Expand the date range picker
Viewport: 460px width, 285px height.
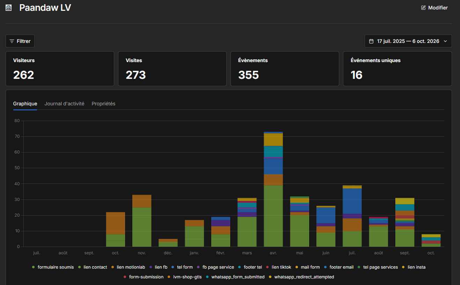(408, 41)
